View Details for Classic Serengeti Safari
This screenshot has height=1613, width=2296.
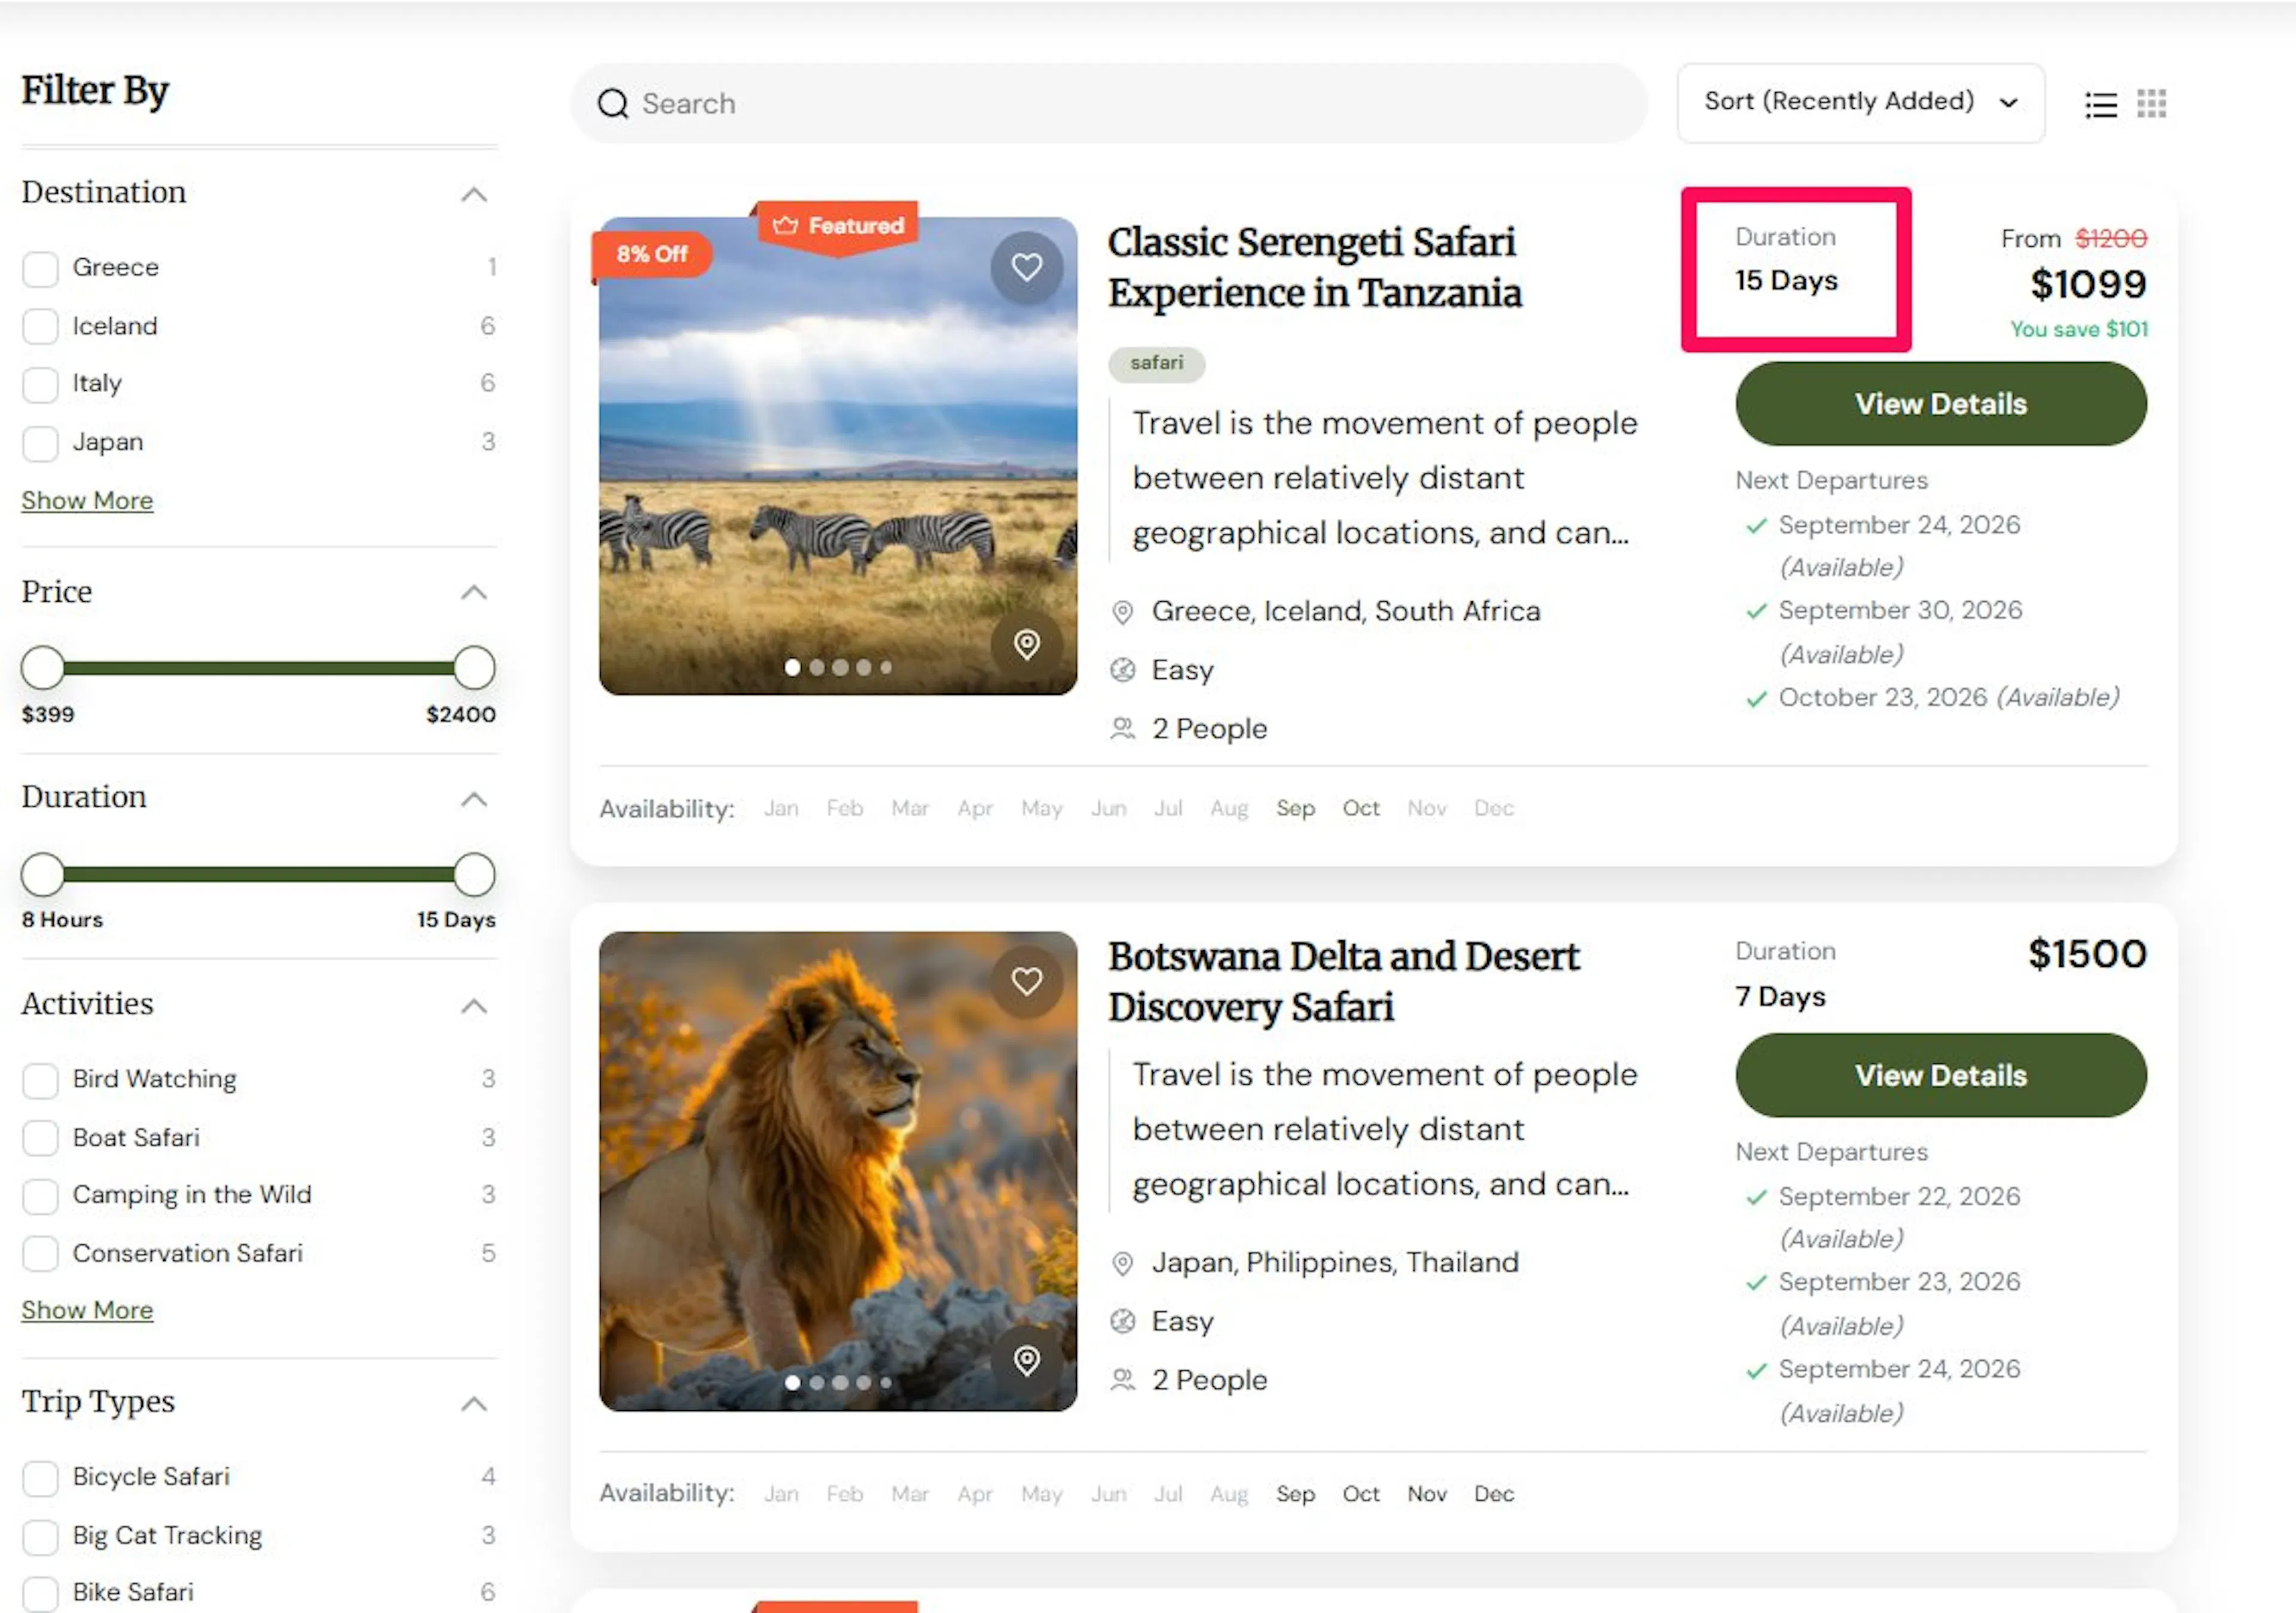(x=1940, y=404)
